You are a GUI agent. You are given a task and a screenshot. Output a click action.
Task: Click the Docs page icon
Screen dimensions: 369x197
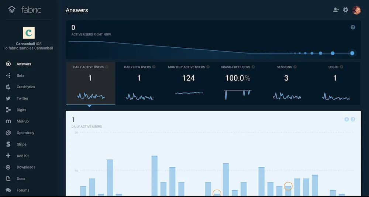[8, 179]
